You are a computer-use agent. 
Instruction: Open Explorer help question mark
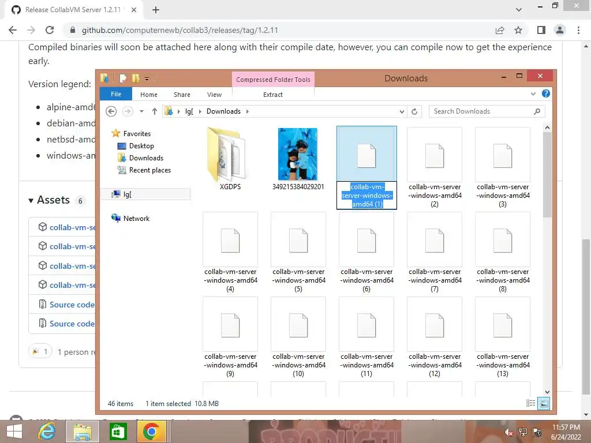pos(545,94)
